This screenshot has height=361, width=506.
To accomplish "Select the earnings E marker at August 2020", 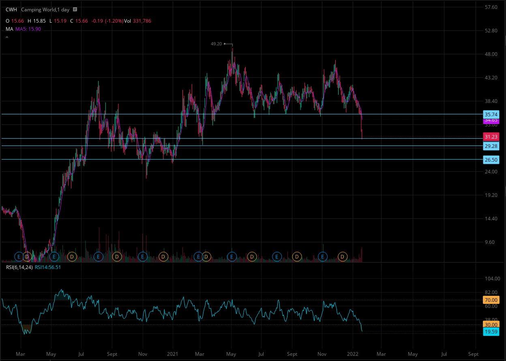I will (x=98, y=256).
